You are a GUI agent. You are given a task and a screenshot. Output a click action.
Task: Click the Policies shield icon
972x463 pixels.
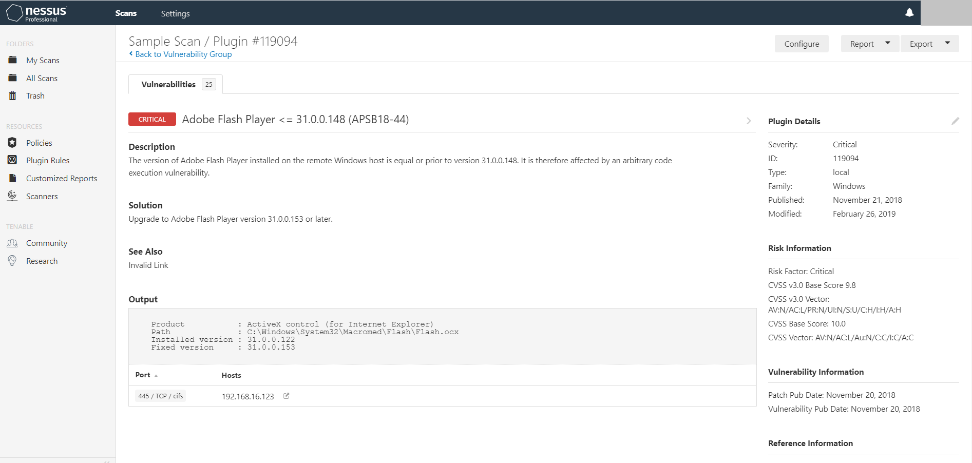pyautogui.click(x=13, y=143)
